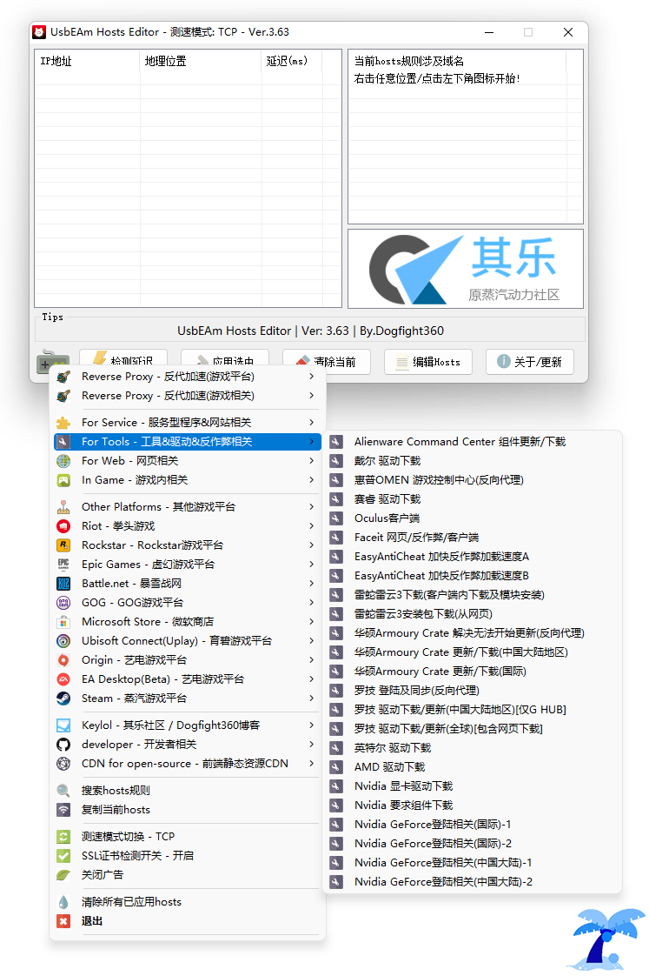Click the Rockstar icon
This screenshot has height=976, width=649.
click(x=63, y=545)
